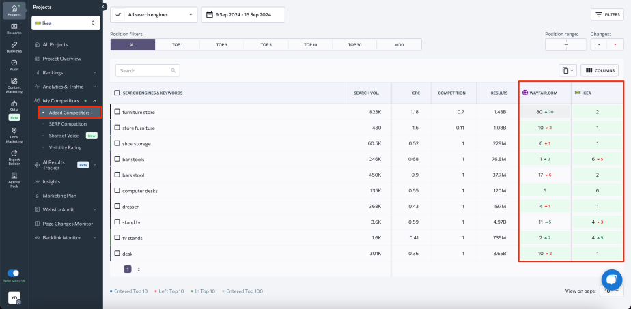Select the TOP 10 position filter tab
Image resolution: width=631 pixels, height=309 pixels.
pos(310,44)
